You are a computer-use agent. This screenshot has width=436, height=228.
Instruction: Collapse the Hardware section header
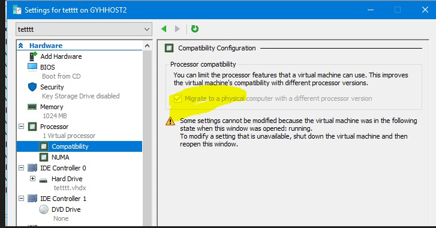(x=21, y=46)
